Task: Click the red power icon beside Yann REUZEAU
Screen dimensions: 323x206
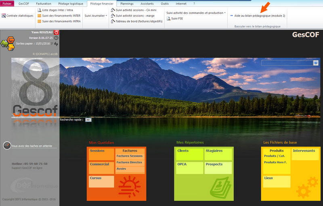Action: (x=56, y=32)
